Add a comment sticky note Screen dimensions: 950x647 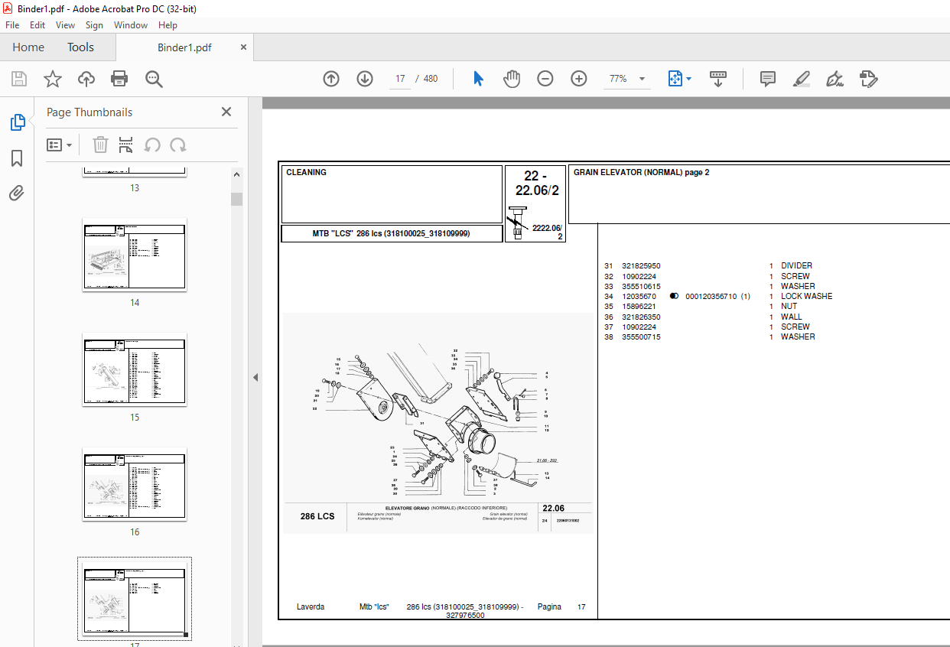[x=768, y=79]
